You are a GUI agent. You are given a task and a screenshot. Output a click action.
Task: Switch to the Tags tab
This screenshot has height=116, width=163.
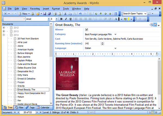(x=30, y=108)
